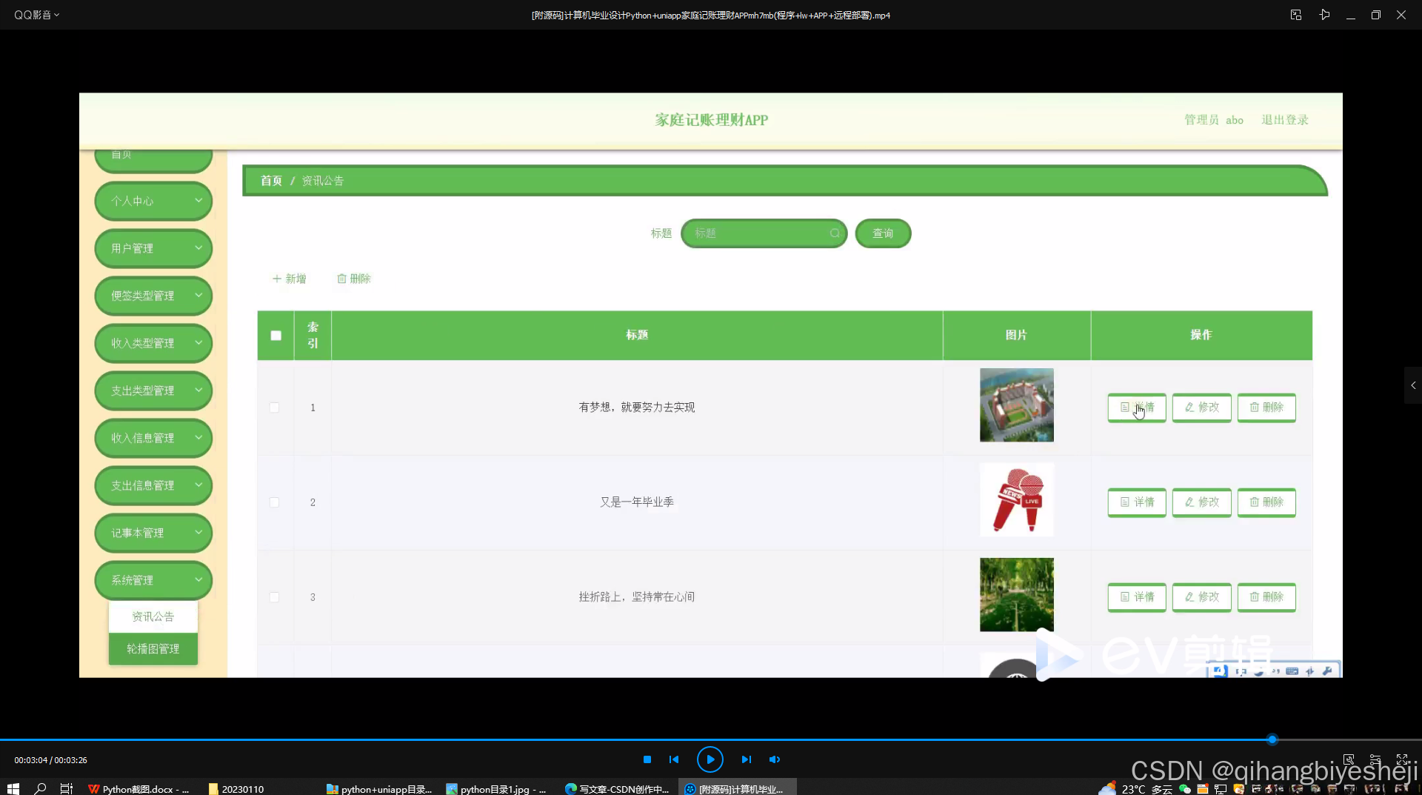Screen dimensions: 1422x795
Task: Click the picture-in-picture icon at top right
Action: coord(1295,14)
